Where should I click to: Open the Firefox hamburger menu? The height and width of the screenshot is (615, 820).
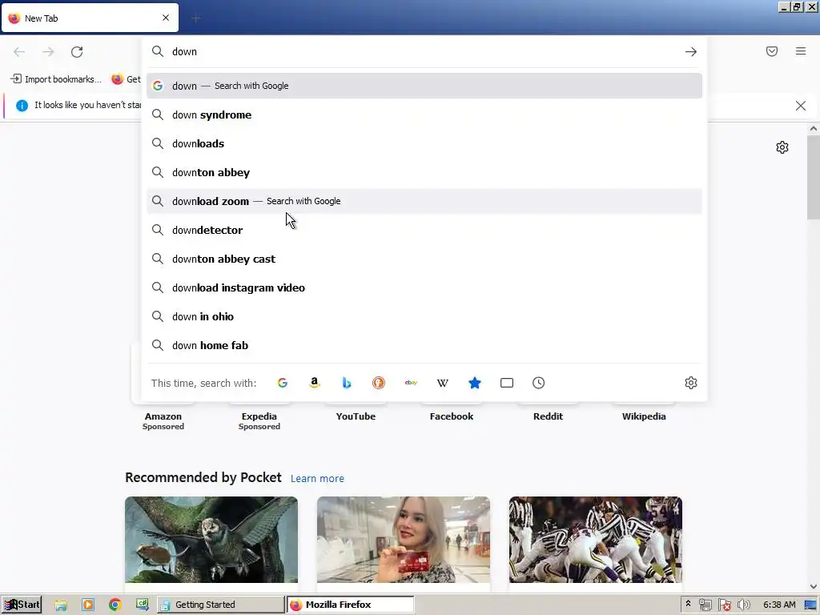(x=801, y=51)
